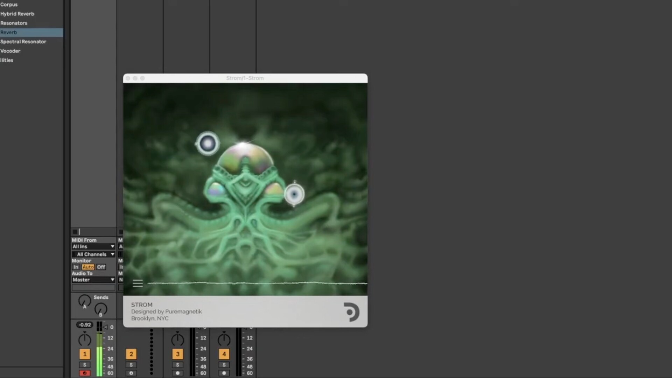This screenshot has height=378, width=672.
Task: Click the waveform line in Strom
Action: [x=257, y=283]
